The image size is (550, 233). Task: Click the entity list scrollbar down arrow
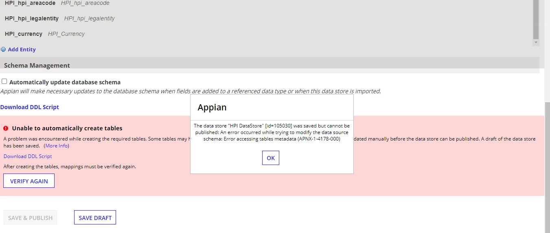click(x=536, y=42)
